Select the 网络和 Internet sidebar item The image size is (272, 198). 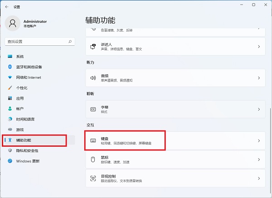(x=28, y=77)
